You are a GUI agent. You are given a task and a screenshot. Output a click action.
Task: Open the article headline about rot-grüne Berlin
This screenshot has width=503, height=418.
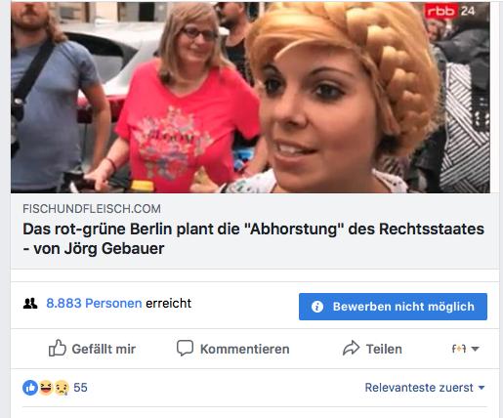253,239
